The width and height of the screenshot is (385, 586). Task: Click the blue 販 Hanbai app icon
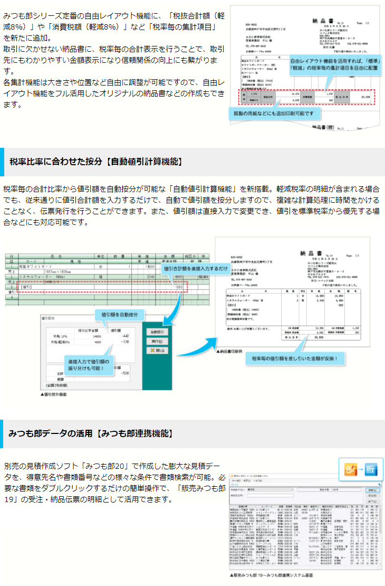[x=371, y=469]
